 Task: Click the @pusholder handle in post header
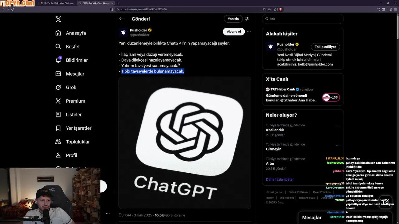click(x=139, y=35)
